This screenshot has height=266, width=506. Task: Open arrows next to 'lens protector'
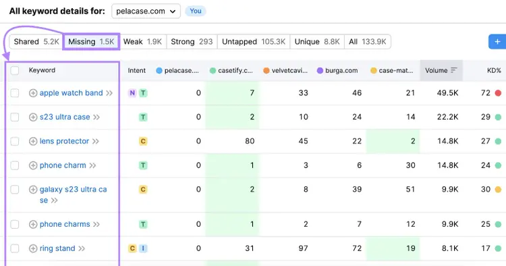(x=96, y=141)
